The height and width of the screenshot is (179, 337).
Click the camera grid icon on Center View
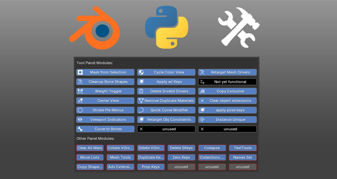point(80,101)
